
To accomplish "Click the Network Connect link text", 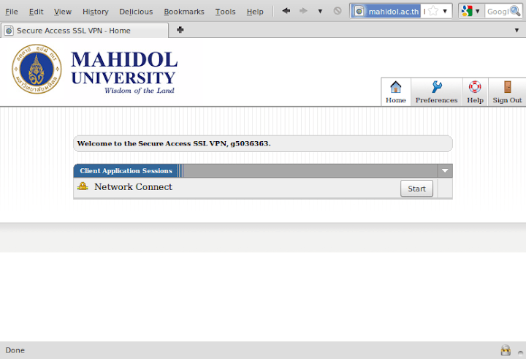I will pos(133,186).
